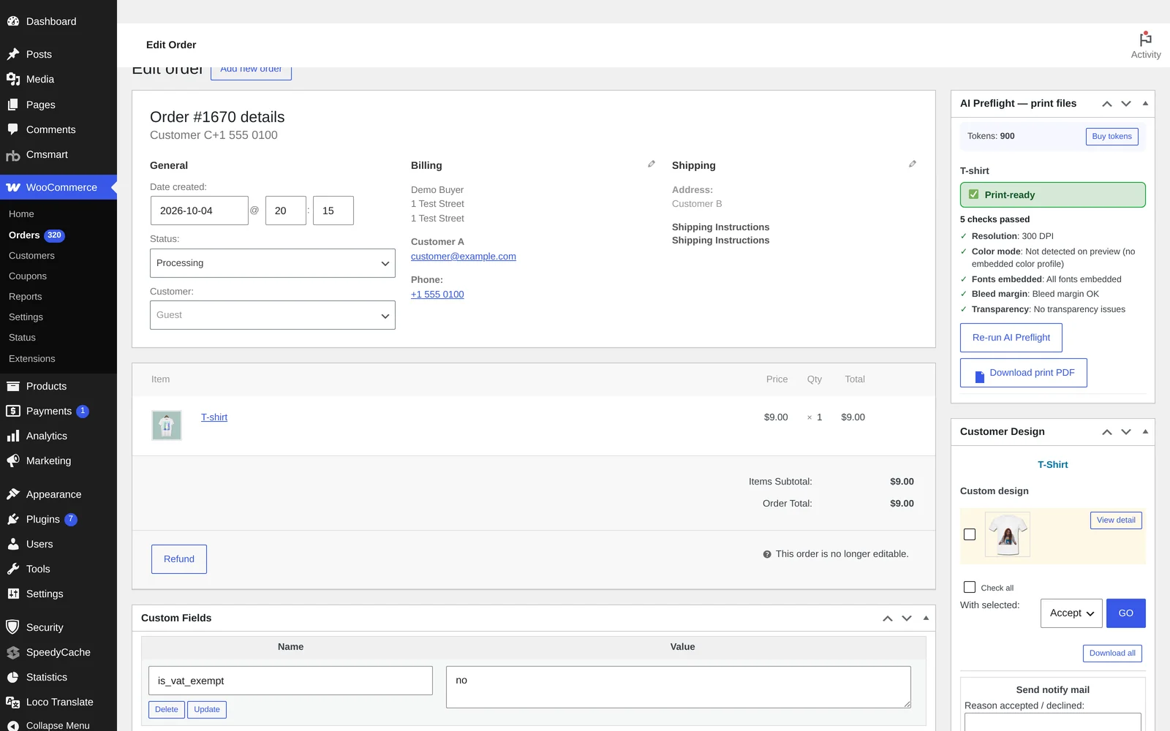
Task: Open the With selected Accept dropdown
Action: coord(1071,613)
